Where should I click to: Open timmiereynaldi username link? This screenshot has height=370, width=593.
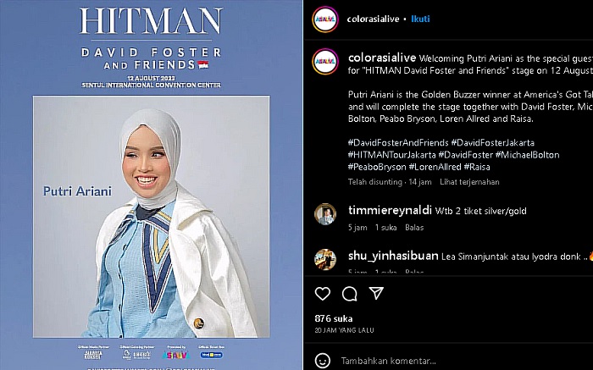390,211
